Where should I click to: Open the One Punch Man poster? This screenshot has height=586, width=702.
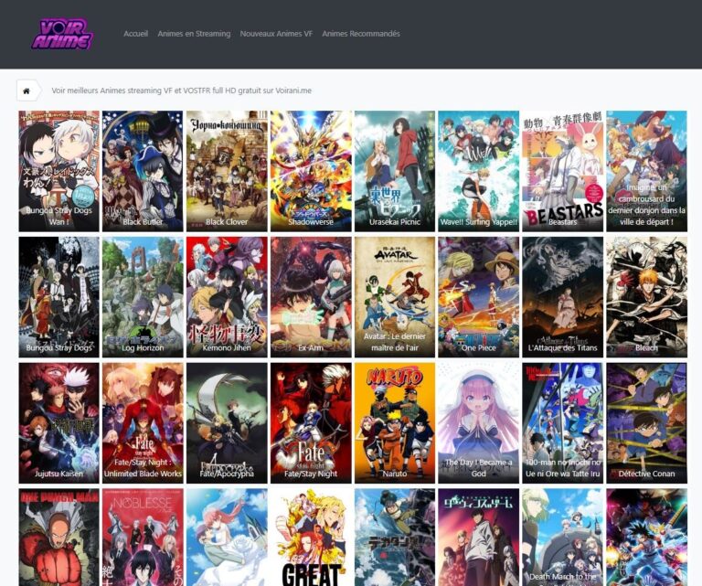pos(58,538)
